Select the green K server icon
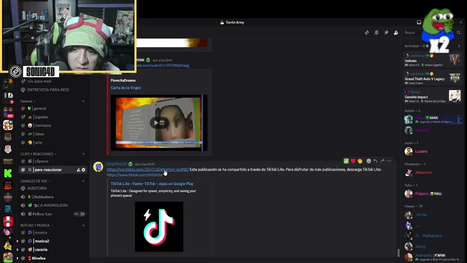Screen dimensions: 467x263 tap(8, 173)
